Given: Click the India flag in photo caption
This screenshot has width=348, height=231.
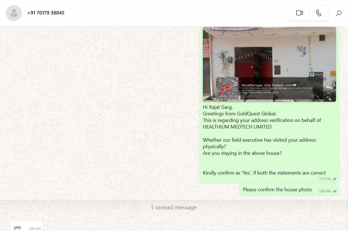Looking at the screenshot, I should 295,85.
